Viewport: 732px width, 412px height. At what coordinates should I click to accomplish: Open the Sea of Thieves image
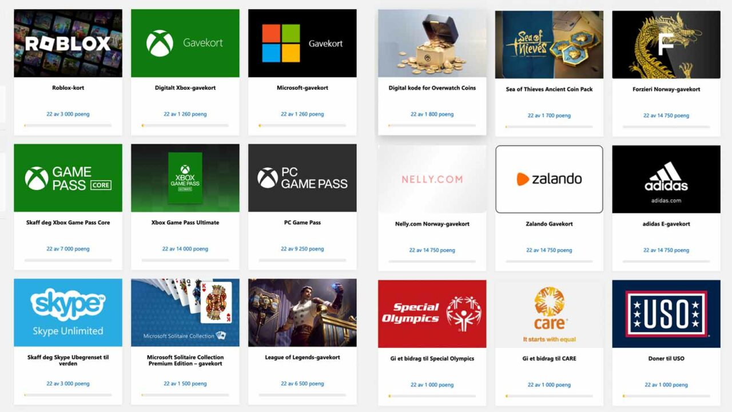point(549,44)
